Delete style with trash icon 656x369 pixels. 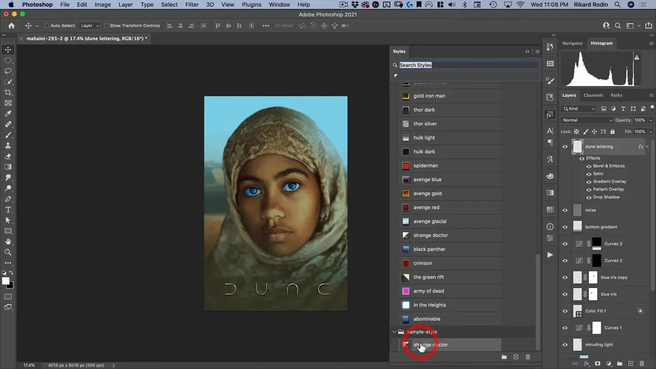(528, 357)
